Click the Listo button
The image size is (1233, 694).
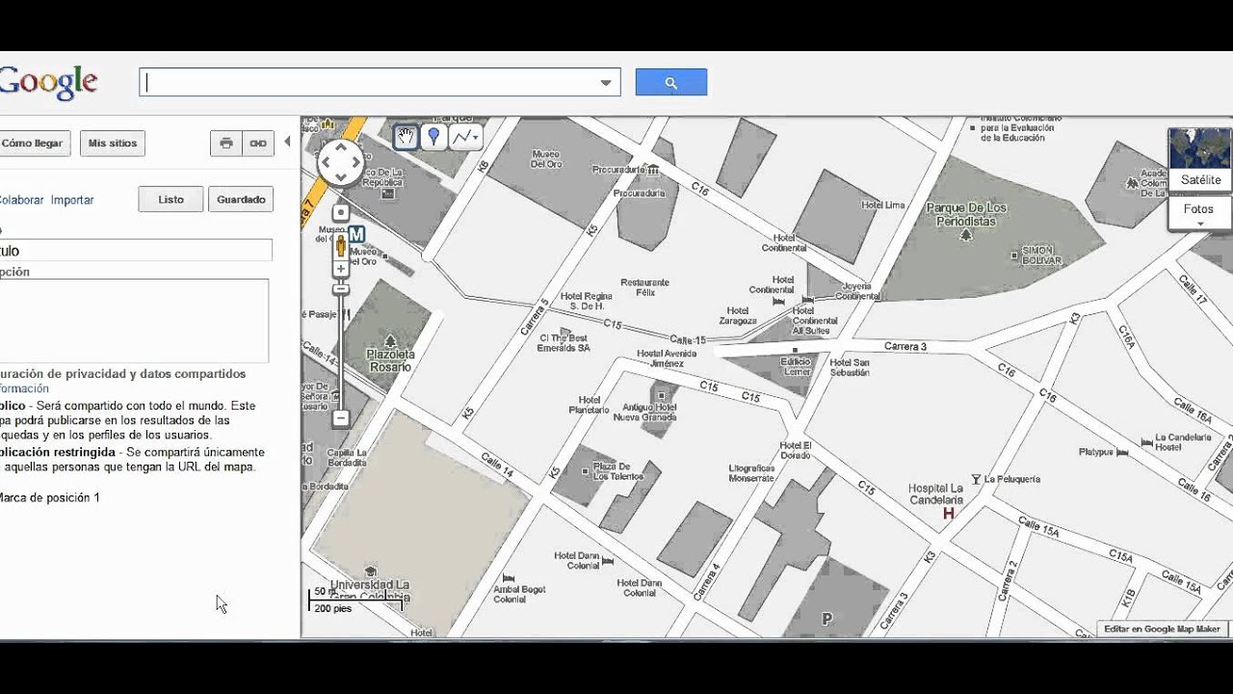(x=171, y=200)
